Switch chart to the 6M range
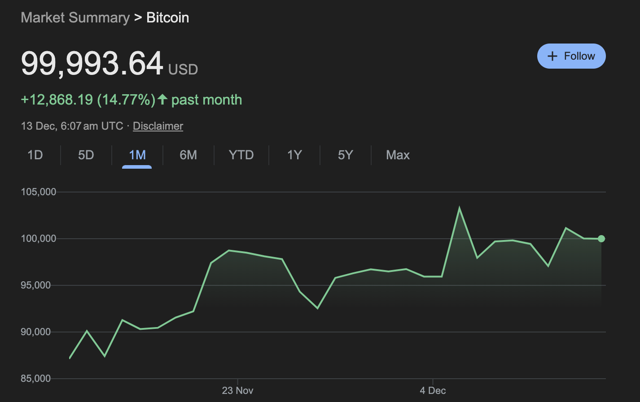640x402 pixels. click(x=188, y=155)
